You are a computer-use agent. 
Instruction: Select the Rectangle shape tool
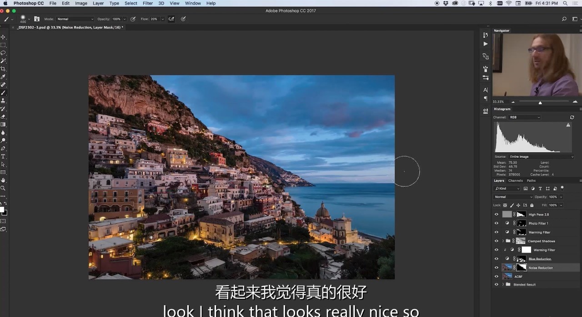3,172
